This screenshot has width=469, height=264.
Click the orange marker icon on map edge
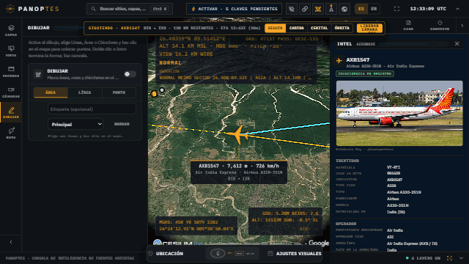click(x=155, y=94)
